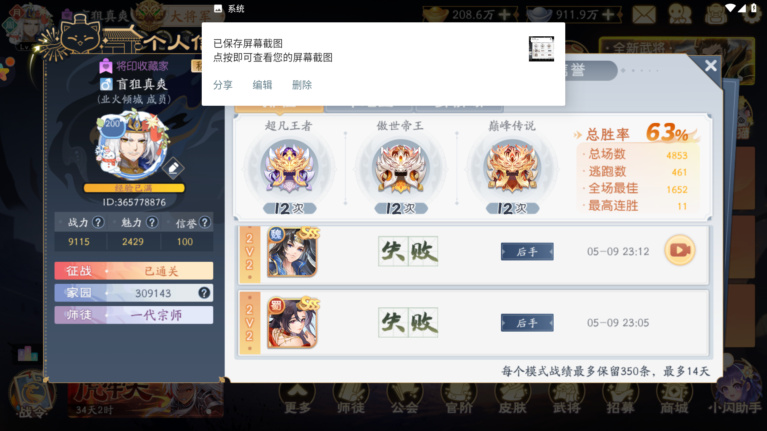Open the mail envelope icon
Screen dimensions: 767x431
point(644,15)
